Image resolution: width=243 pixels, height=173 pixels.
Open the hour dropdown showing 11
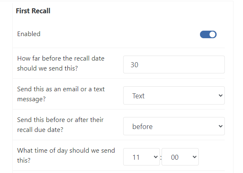click(141, 157)
